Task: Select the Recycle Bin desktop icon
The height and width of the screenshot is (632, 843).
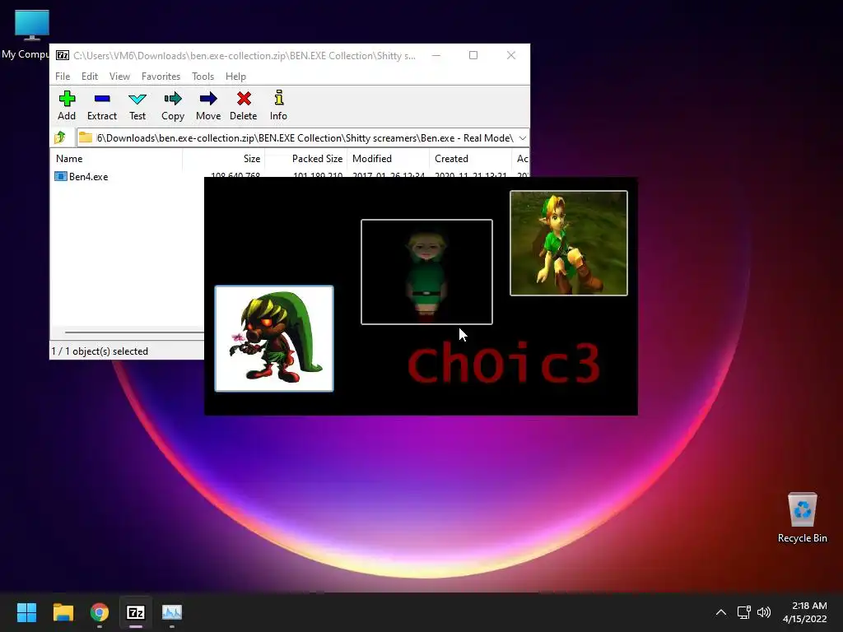Action: (x=802, y=518)
